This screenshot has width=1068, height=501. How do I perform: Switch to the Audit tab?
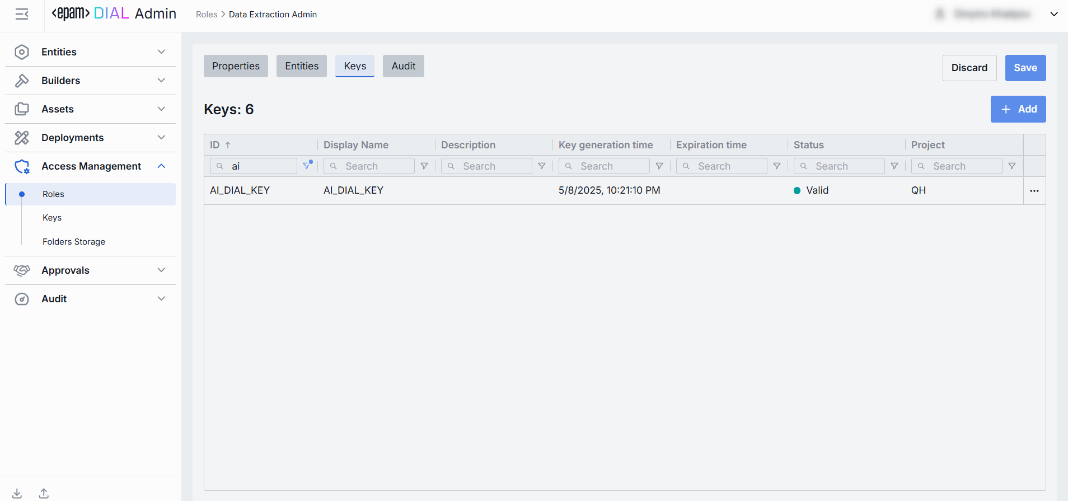[403, 66]
